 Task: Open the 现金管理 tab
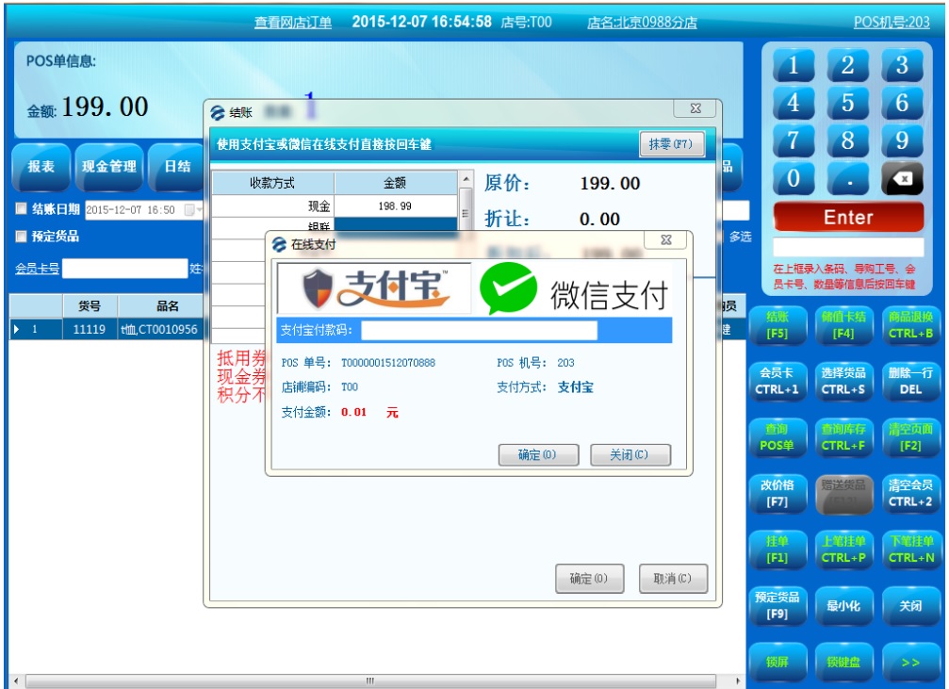click(x=109, y=167)
